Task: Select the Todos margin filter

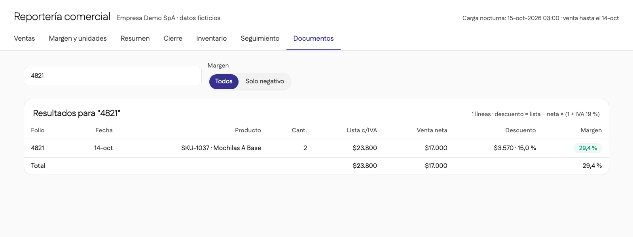Action: click(224, 81)
